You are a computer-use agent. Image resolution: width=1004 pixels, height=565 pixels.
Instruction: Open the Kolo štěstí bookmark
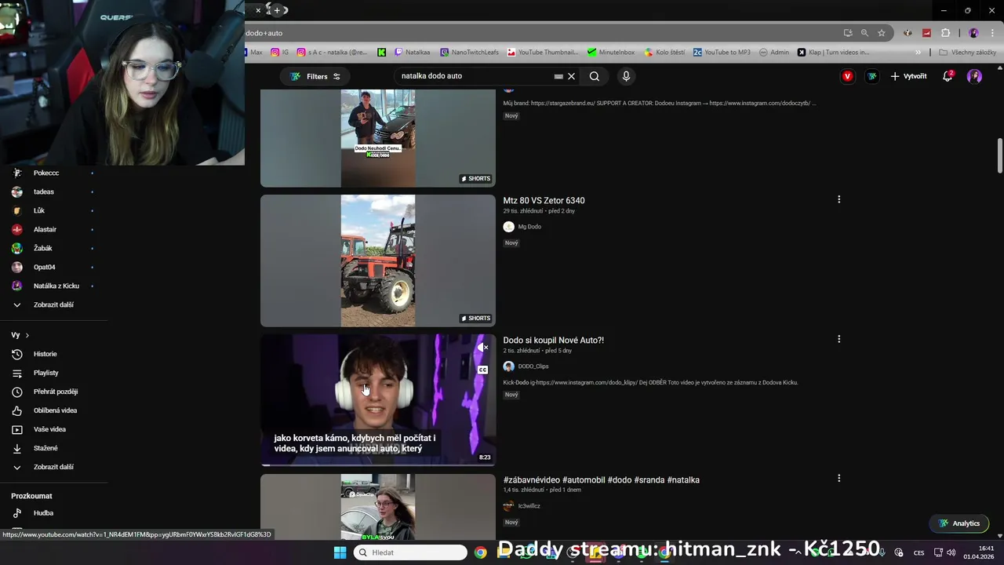pyautogui.click(x=664, y=53)
